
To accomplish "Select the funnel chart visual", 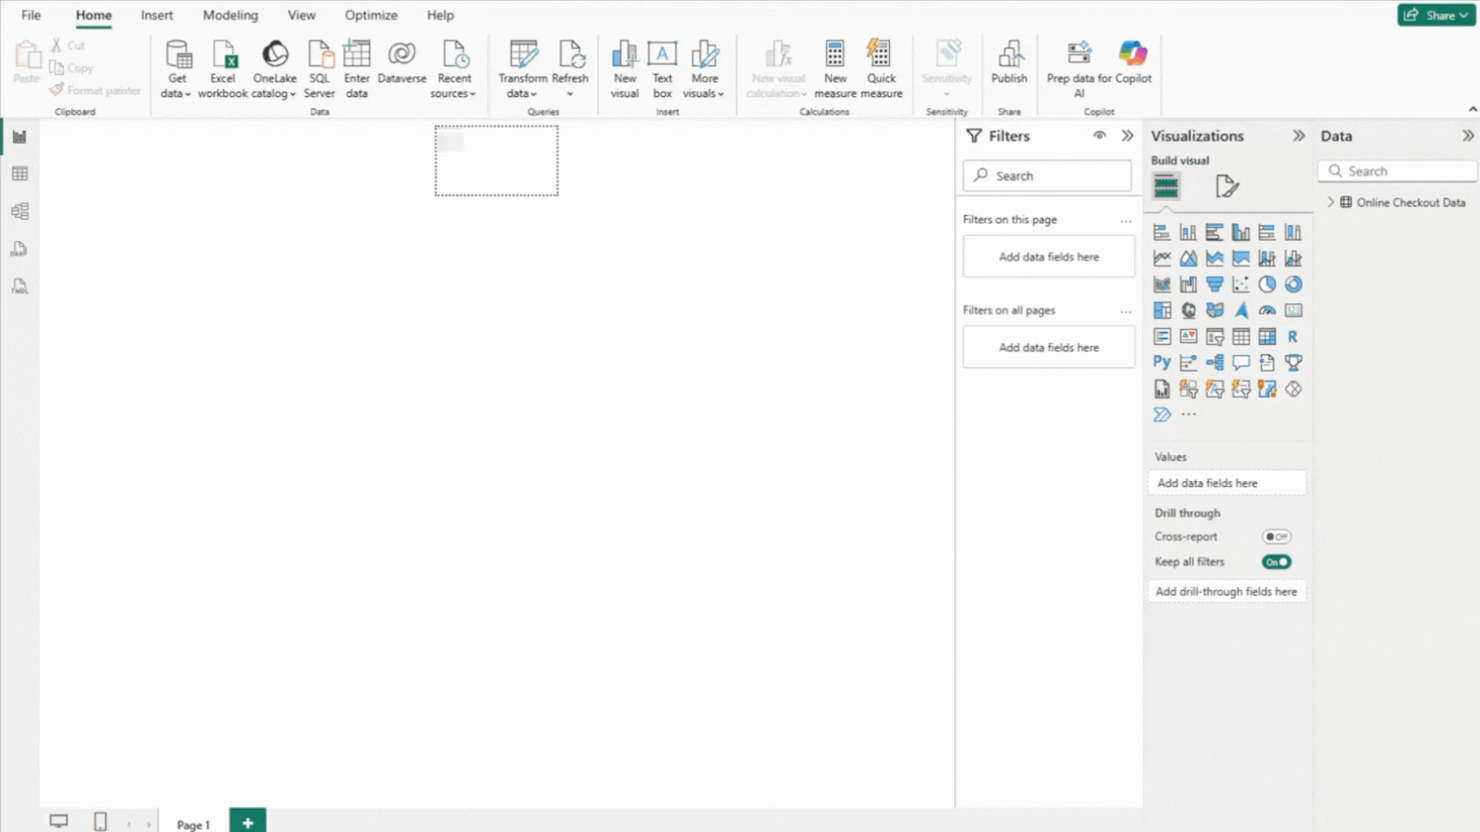I will pos(1215,283).
